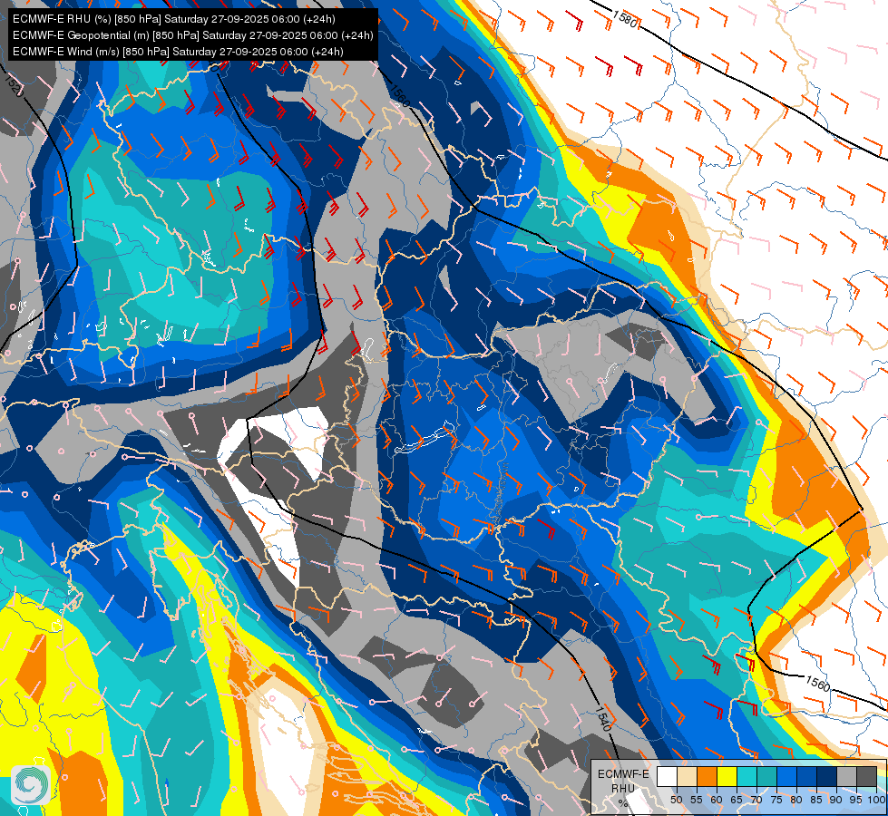Pick the teal 70–75% legend swatch
This screenshot has height=816, width=888.
click(766, 776)
